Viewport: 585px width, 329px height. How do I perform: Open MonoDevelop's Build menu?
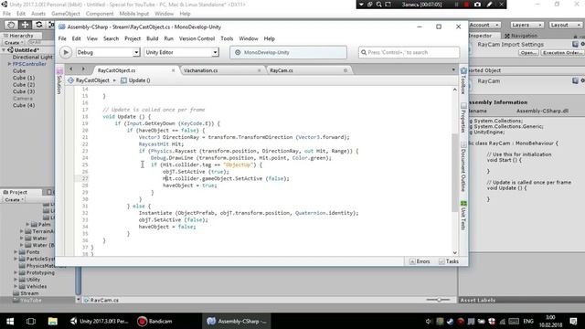(152, 38)
